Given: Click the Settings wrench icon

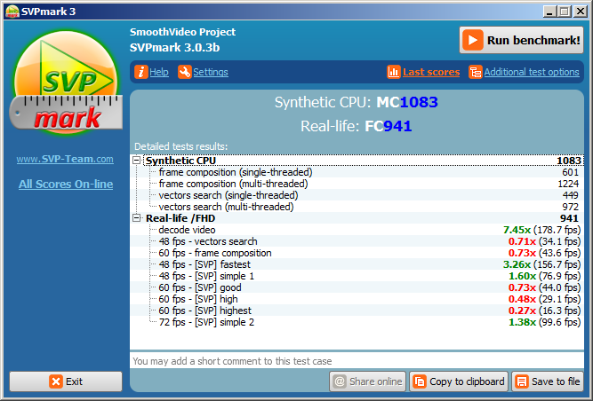Looking at the screenshot, I should pos(185,72).
